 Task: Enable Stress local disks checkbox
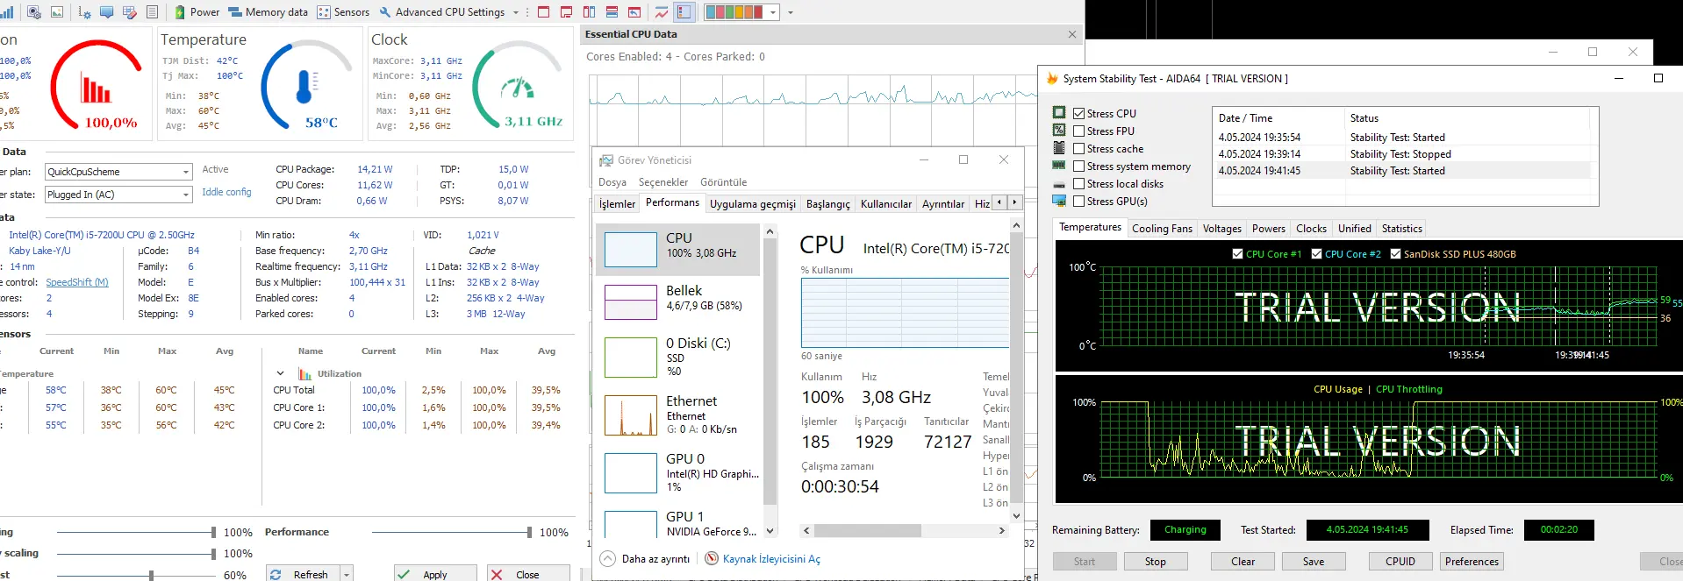(x=1078, y=183)
